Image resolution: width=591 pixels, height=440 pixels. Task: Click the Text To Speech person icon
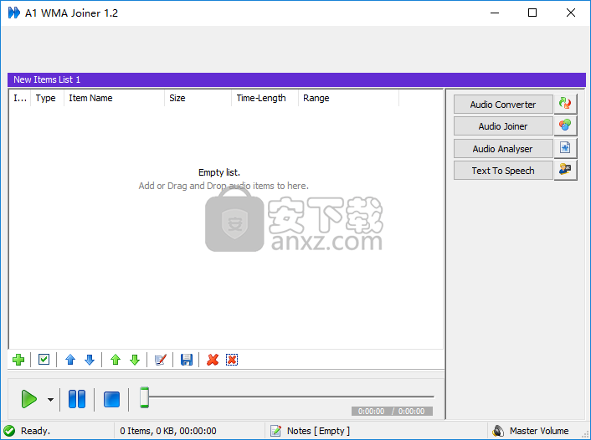click(x=565, y=170)
